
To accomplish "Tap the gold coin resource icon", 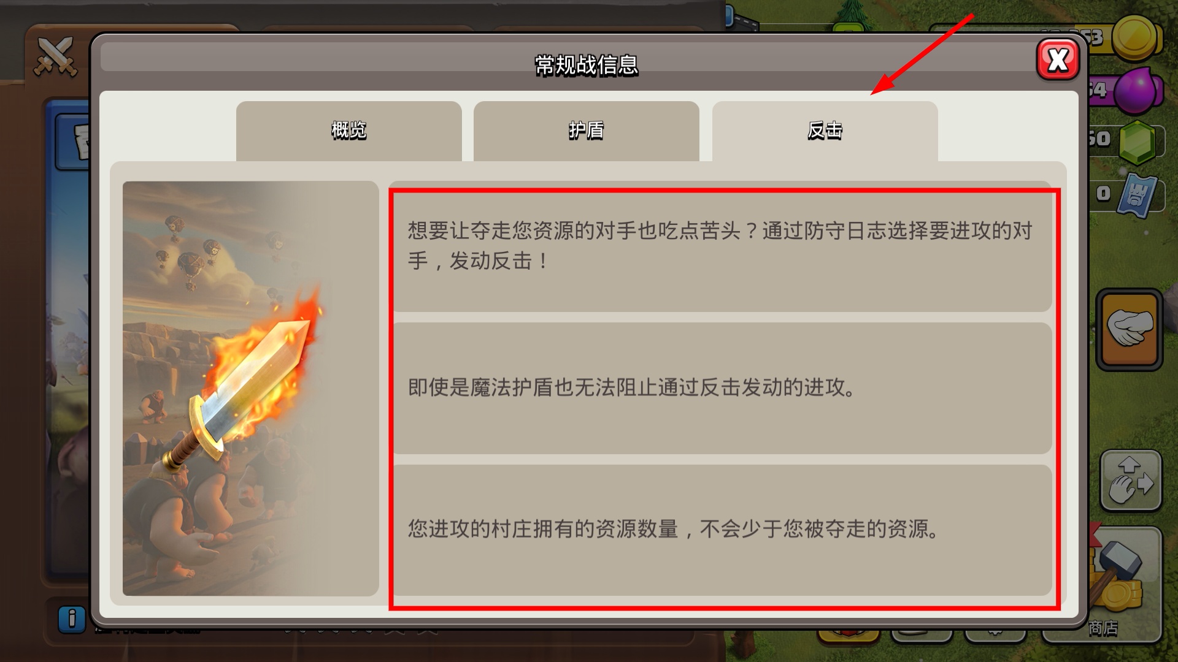I will pyautogui.click(x=1134, y=38).
